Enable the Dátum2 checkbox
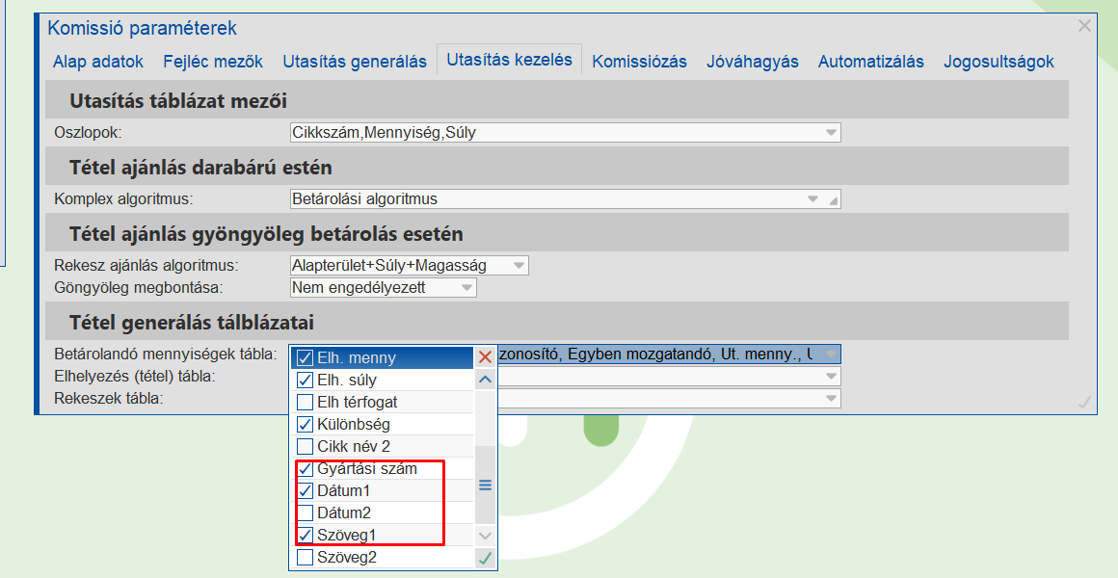The image size is (1118, 578). tap(305, 512)
